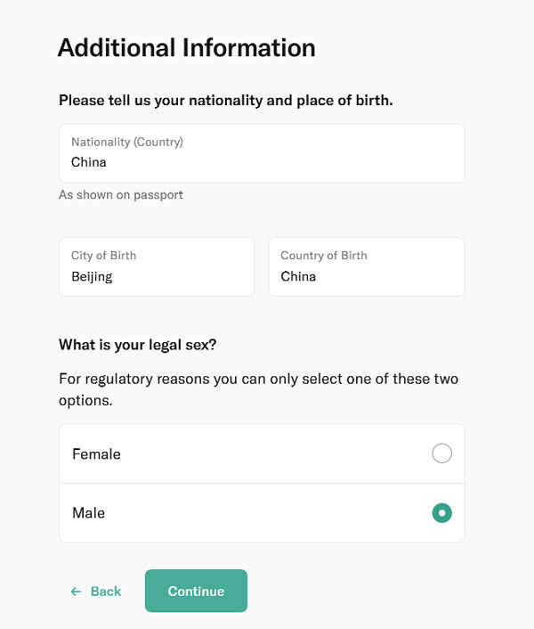Click the Male option label
534x629 pixels.
pyautogui.click(x=88, y=513)
